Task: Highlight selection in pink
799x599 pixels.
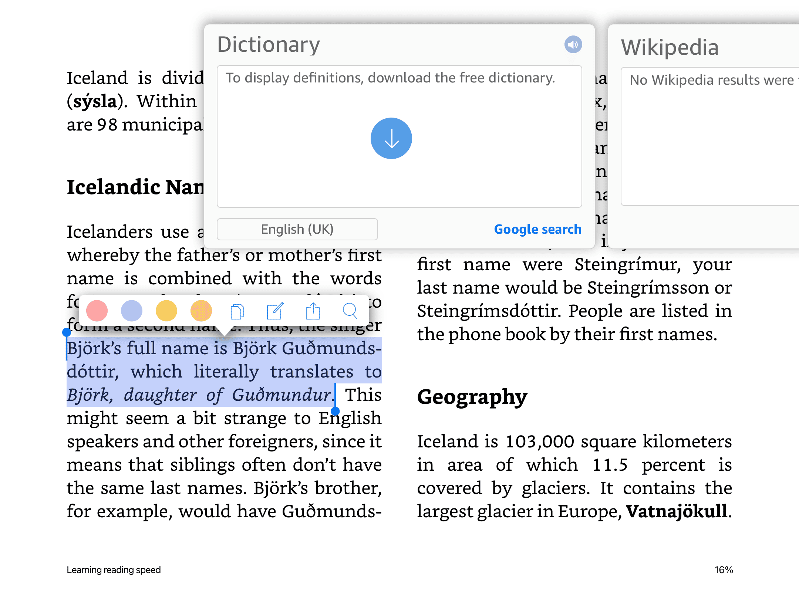Action: pos(97,311)
